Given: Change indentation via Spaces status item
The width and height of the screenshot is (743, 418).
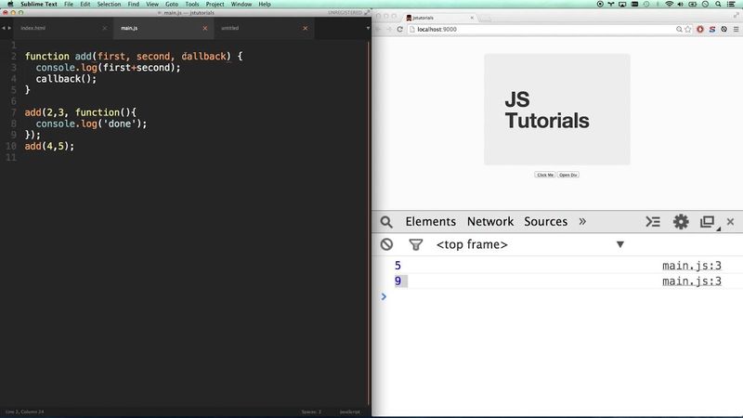Looking at the screenshot, I should pos(311,411).
